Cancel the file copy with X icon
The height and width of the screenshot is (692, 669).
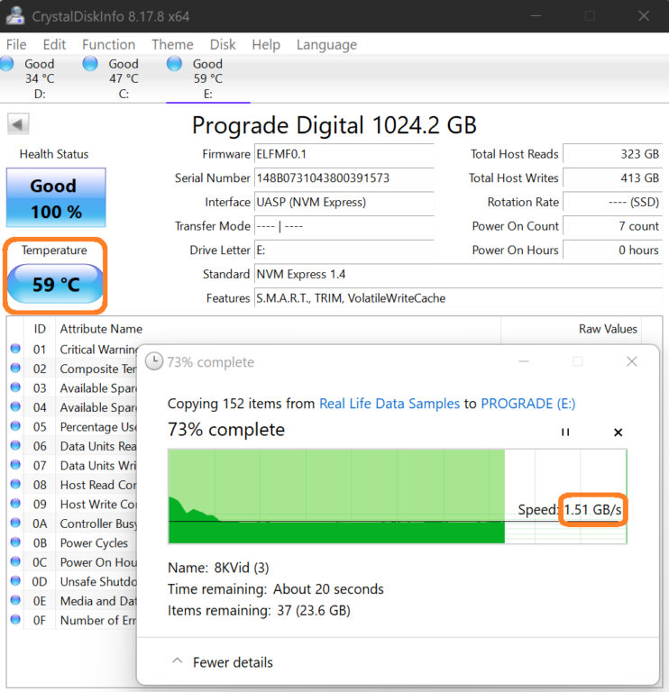coord(618,432)
